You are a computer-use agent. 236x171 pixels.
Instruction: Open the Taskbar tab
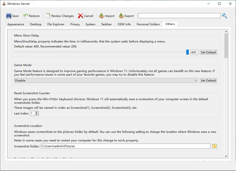(x=106, y=24)
